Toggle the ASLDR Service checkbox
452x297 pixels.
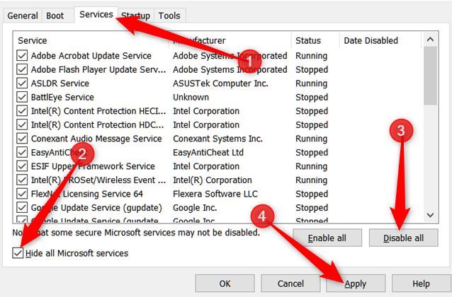22,83
